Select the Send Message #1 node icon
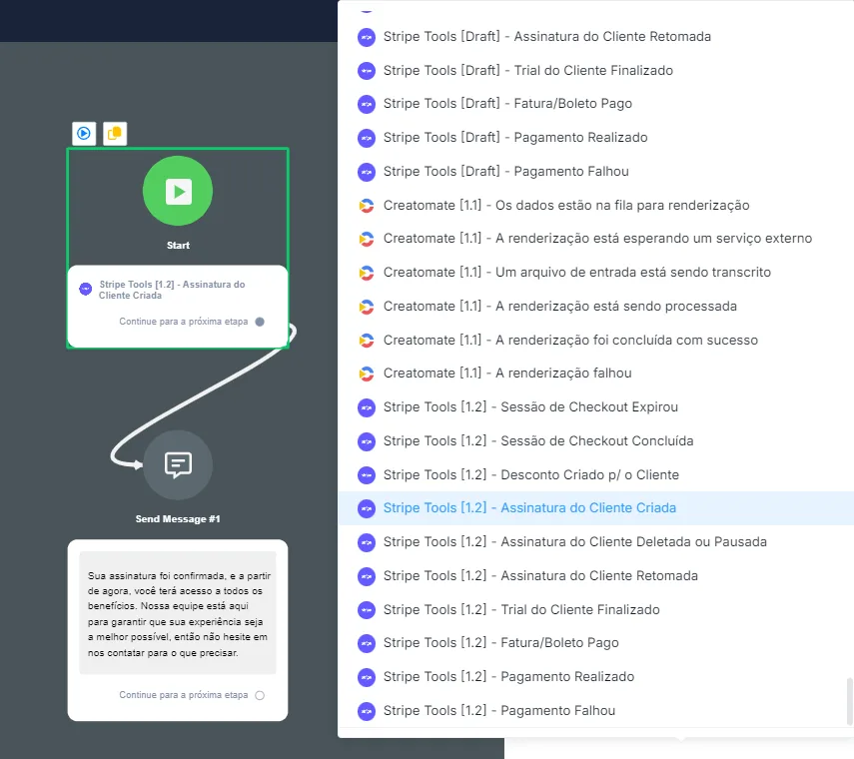Screen dimensions: 854x759 [178, 464]
